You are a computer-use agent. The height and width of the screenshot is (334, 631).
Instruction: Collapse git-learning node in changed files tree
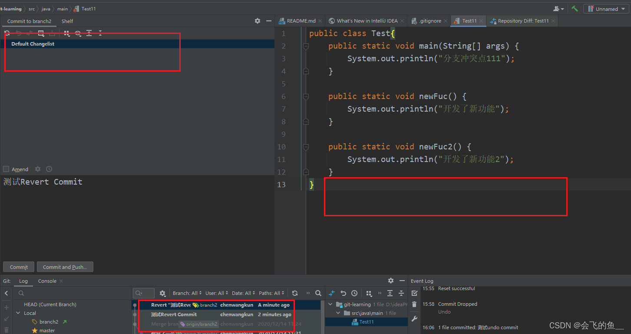point(331,304)
